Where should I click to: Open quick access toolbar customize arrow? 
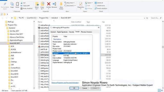[x=7, y=14]
